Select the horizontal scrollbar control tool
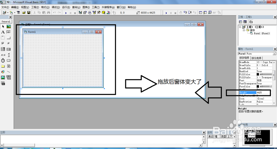 pos(3,55)
